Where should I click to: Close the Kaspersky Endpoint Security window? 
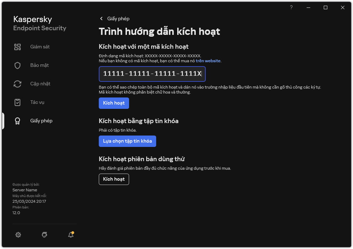[x=343, y=7]
